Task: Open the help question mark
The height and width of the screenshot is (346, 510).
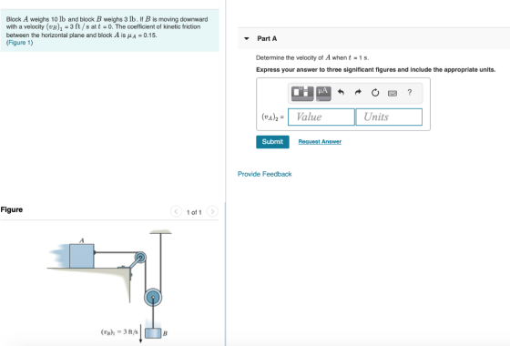Action: pos(410,92)
